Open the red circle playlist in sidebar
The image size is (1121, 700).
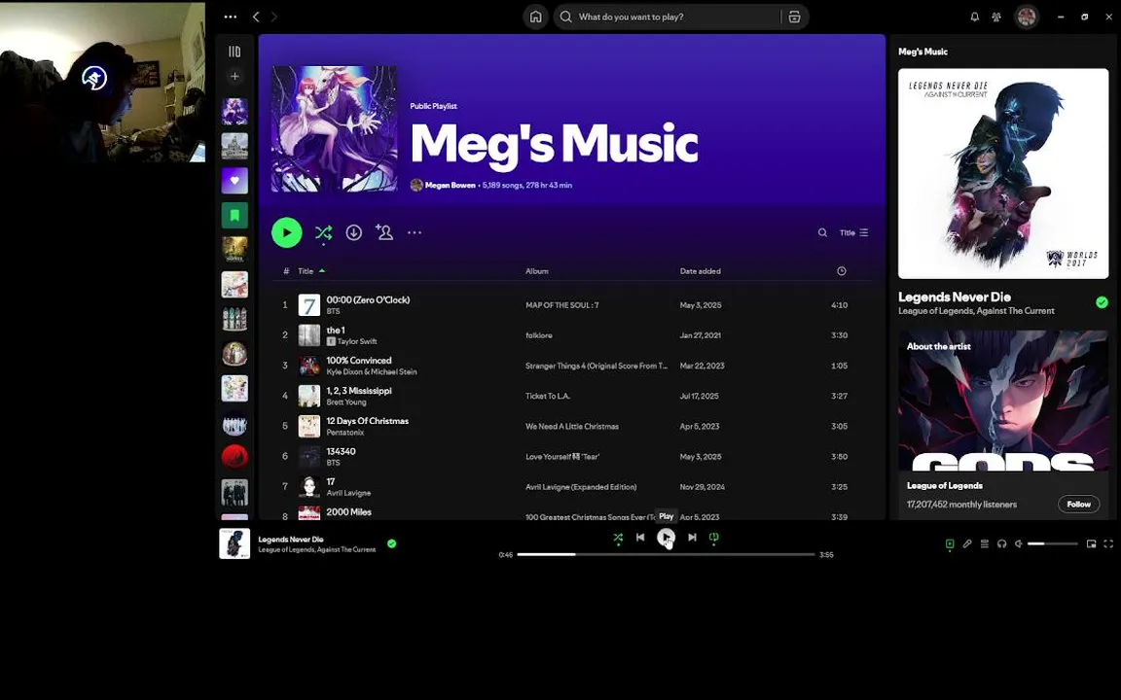(235, 456)
